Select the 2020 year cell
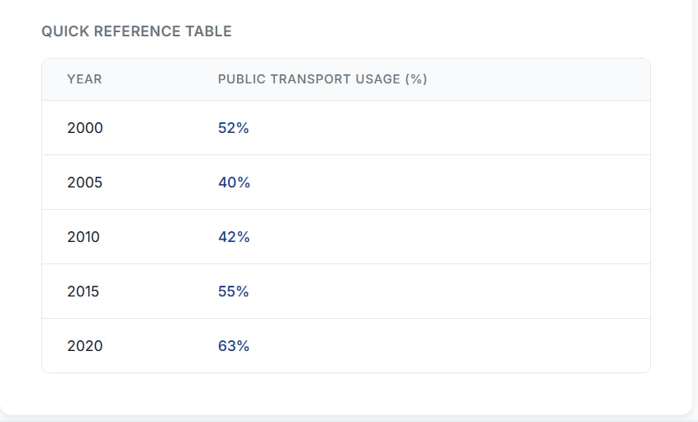The height and width of the screenshot is (422, 698). pyautogui.click(x=85, y=346)
